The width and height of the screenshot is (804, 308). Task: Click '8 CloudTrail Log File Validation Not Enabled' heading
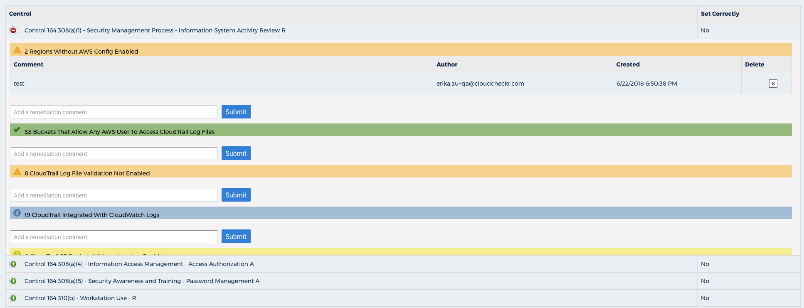[87, 173]
